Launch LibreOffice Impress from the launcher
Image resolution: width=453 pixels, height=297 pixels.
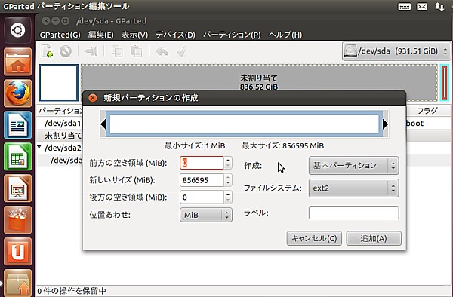tap(18, 188)
